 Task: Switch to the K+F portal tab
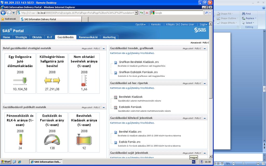coord(50,37)
